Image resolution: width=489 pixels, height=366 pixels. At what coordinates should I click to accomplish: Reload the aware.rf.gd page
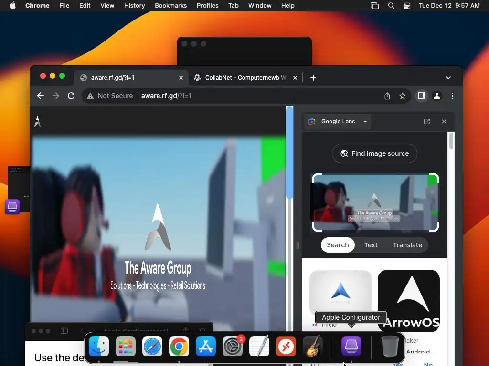[x=71, y=96]
